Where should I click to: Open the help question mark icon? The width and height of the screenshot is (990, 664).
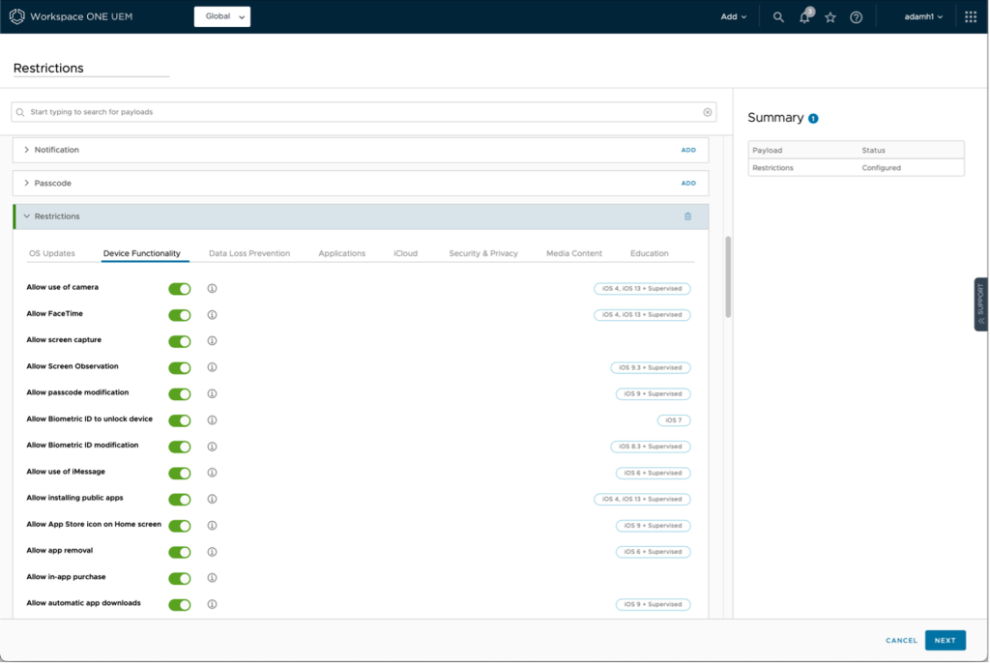point(856,17)
